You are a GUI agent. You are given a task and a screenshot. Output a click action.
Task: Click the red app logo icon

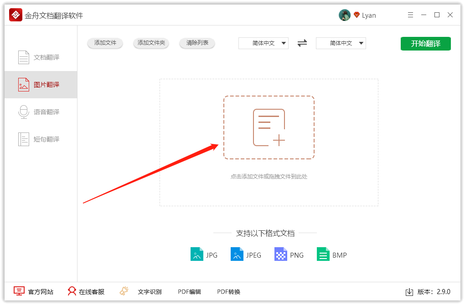[15, 15]
